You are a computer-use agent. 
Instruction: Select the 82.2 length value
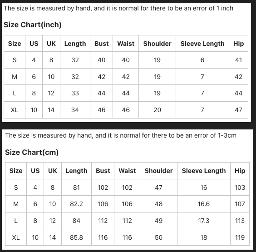click(x=76, y=204)
